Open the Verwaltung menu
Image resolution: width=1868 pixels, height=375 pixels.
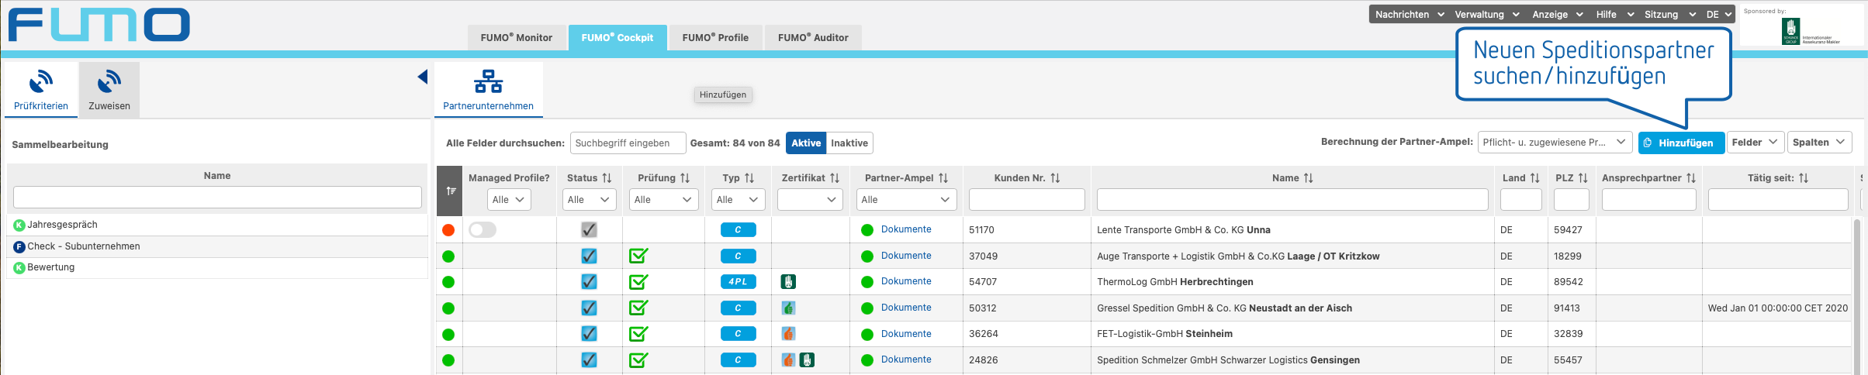tap(1487, 15)
